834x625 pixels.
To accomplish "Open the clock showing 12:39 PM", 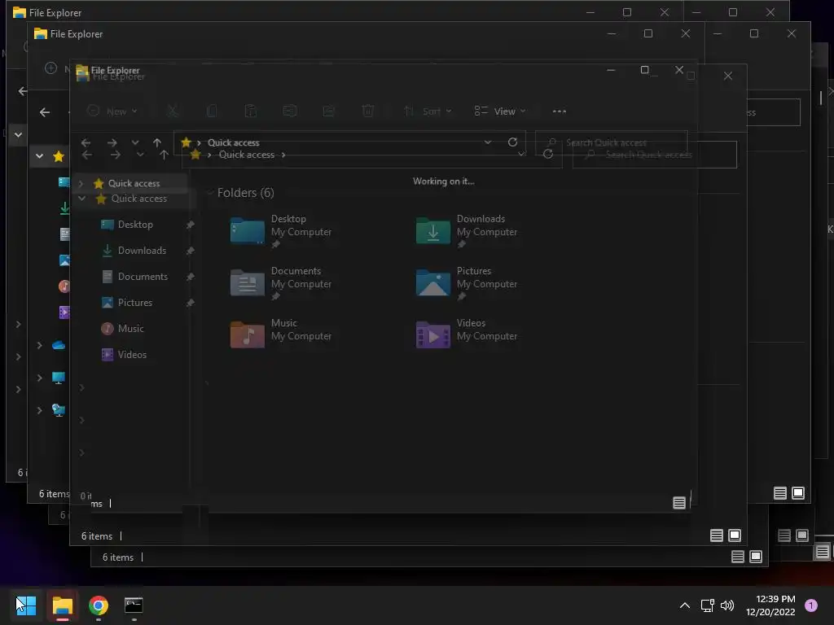I will click(770, 605).
